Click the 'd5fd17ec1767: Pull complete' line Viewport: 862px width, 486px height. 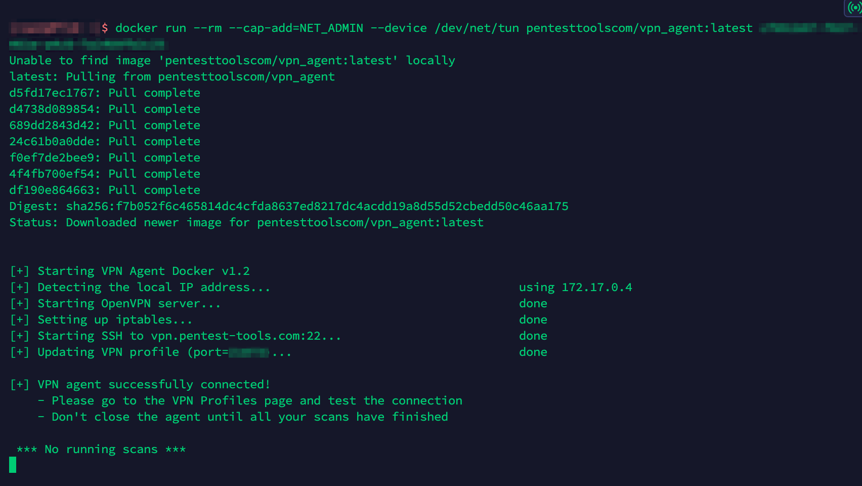pos(105,93)
